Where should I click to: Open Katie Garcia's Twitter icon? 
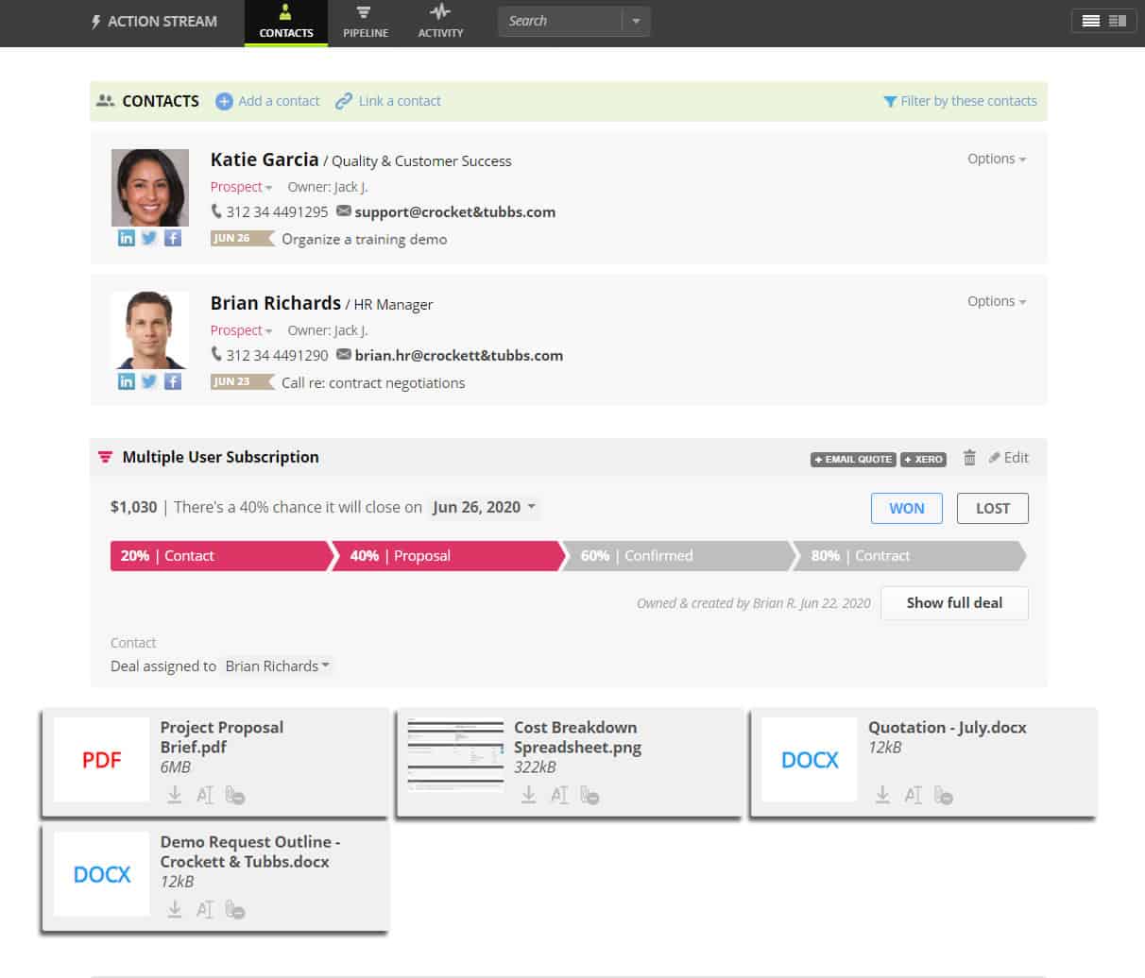click(149, 238)
